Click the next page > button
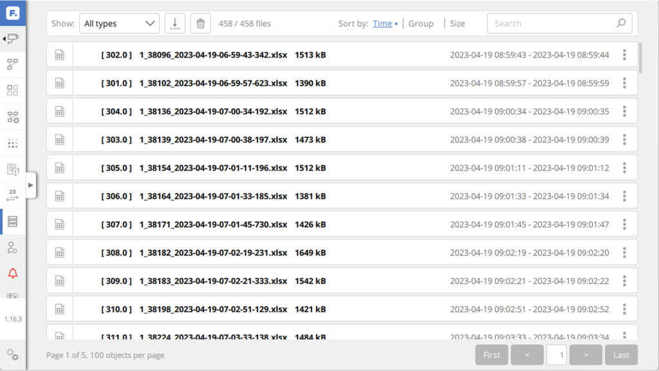Screen dimensions: 659x371 586,355
